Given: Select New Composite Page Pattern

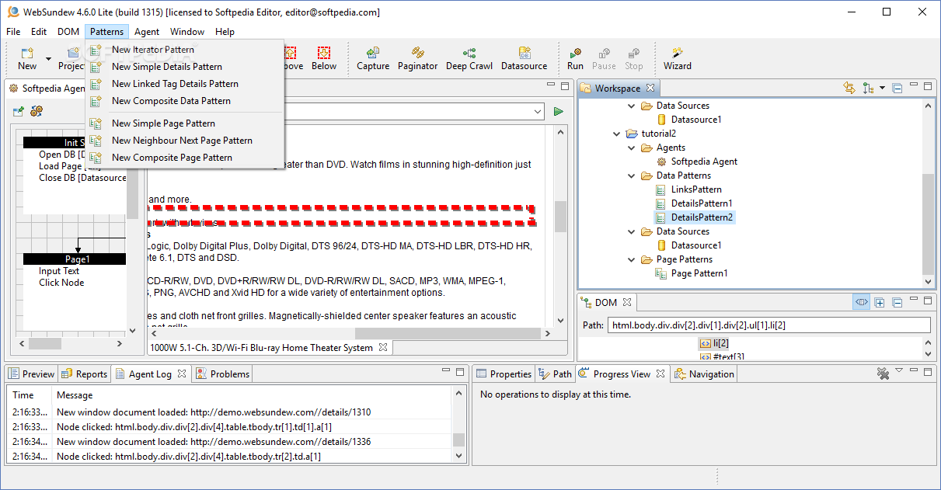Looking at the screenshot, I should (x=172, y=158).
